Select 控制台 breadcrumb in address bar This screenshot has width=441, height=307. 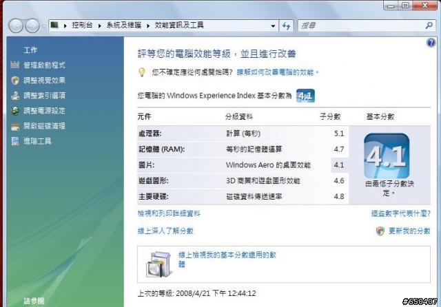(82, 25)
